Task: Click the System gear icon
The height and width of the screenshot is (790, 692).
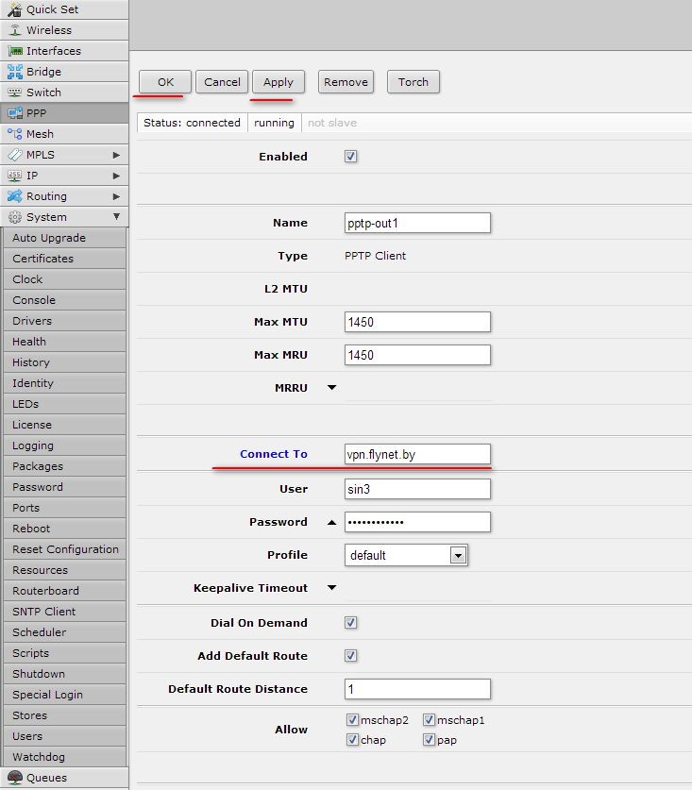Action: point(15,217)
